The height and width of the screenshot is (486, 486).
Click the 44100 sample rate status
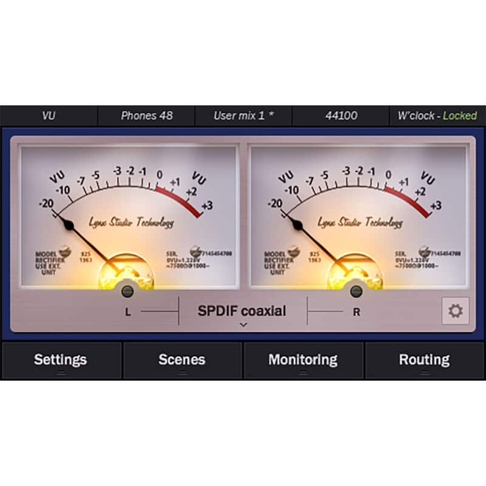(x=341, y=115)
